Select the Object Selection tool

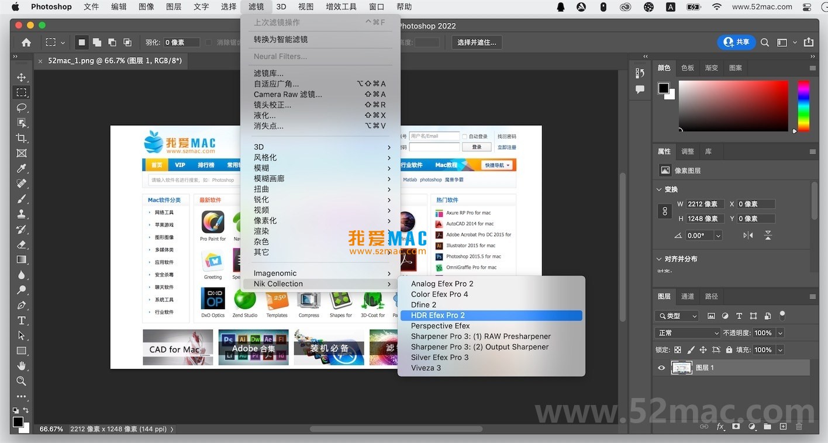(x=21, y=123)
